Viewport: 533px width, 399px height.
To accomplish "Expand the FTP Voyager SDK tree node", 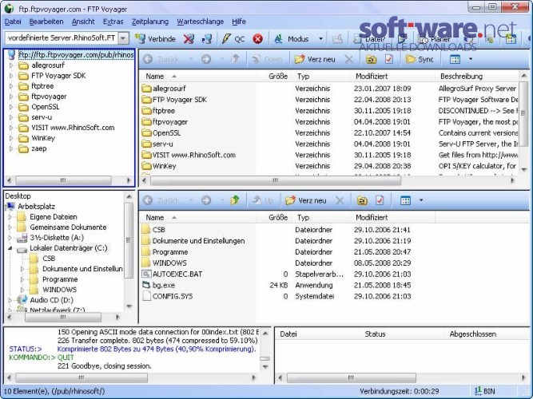I will pos(11,76).
